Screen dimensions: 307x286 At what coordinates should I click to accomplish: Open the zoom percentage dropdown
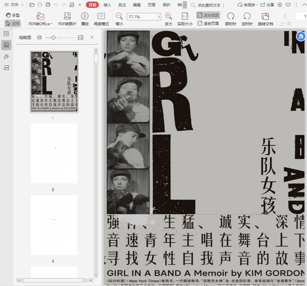tap(159, 17)
